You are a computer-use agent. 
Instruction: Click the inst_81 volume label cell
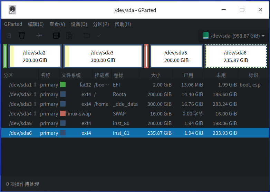click(121, 133)
